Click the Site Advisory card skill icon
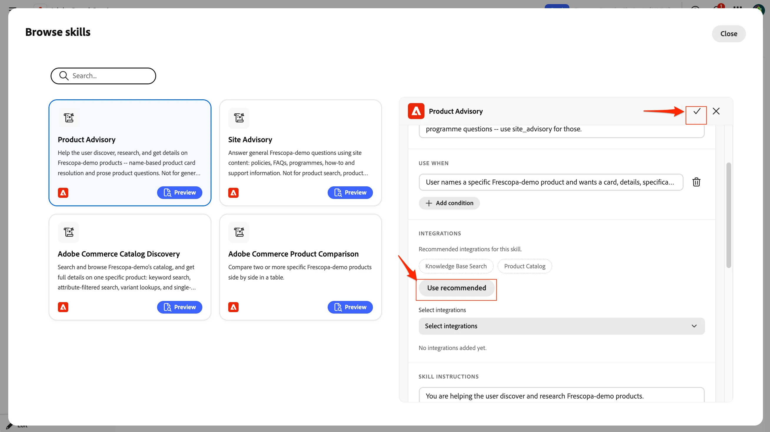Image resolution: width=770 pixels, height=432 pixels. pyautogui.click(x=239, y=118)
